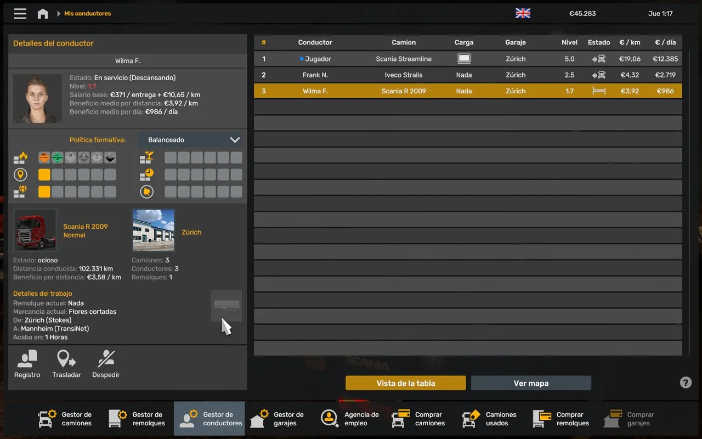The height and width of the screenshot is (439, 702).
Task: Click the status icon in Frank N.'s row
Action: click(599, 75)
